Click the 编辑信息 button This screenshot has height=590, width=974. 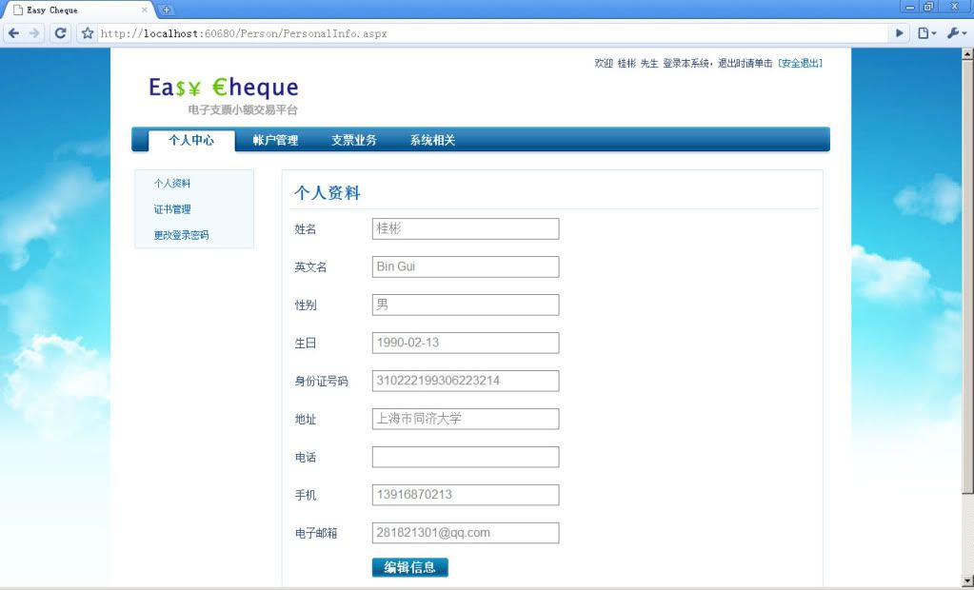coord(410,567)
